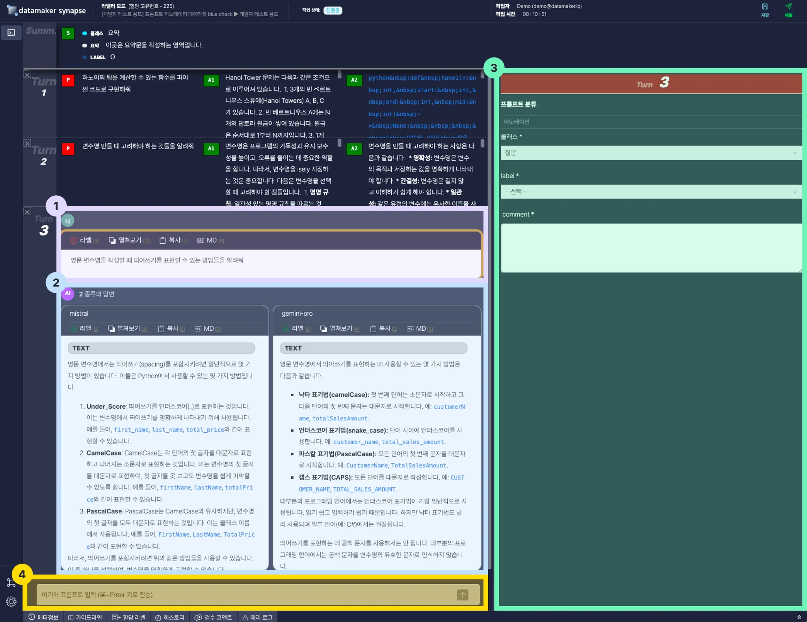Open the label dropdown showing --선택--
This screenshot has height=622, width=807.
650,192
